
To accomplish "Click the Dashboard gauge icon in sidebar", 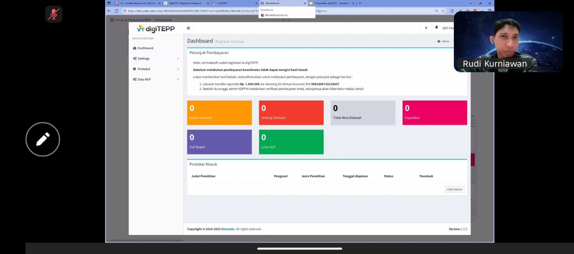I will pyautogui.click(x=135, y=48).
